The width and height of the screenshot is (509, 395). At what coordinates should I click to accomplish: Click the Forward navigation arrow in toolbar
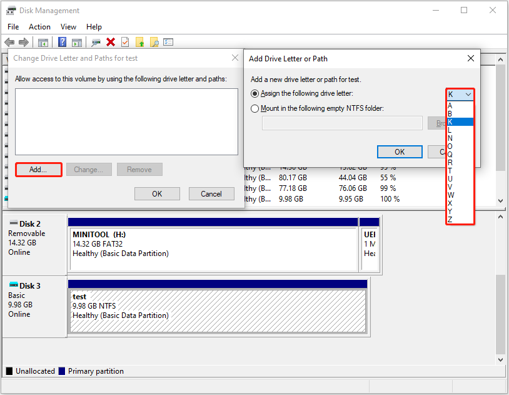point(24,42)
